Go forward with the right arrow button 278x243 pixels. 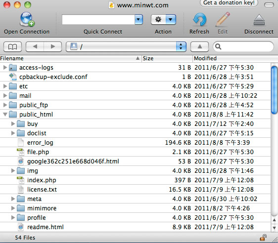[x=53, y=47]
